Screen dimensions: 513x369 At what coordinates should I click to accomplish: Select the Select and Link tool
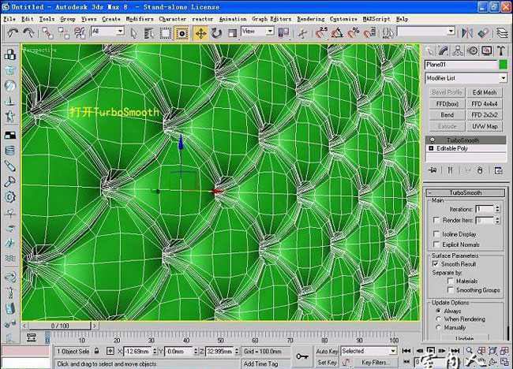(48, 33)
